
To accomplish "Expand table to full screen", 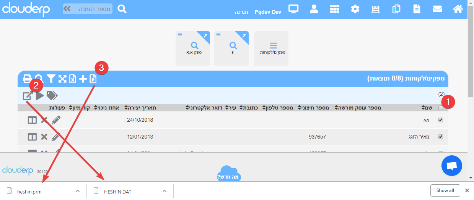I will [x=62, y=79].
